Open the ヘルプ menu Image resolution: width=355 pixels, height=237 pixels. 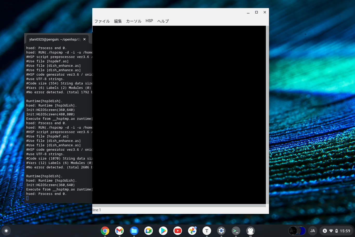(x=163, y=21)
